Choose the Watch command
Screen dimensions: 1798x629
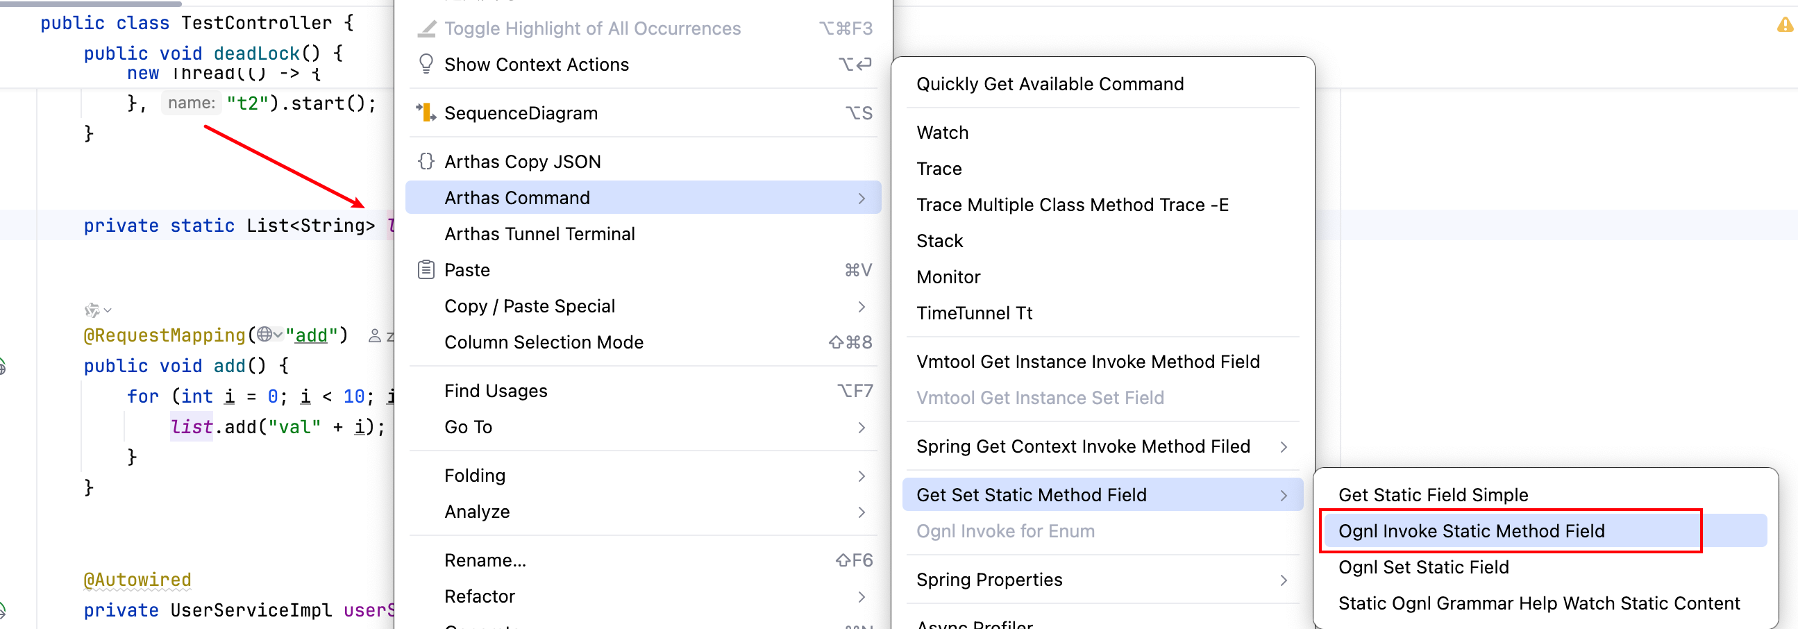pyautogui.click(x=942, y=133)
